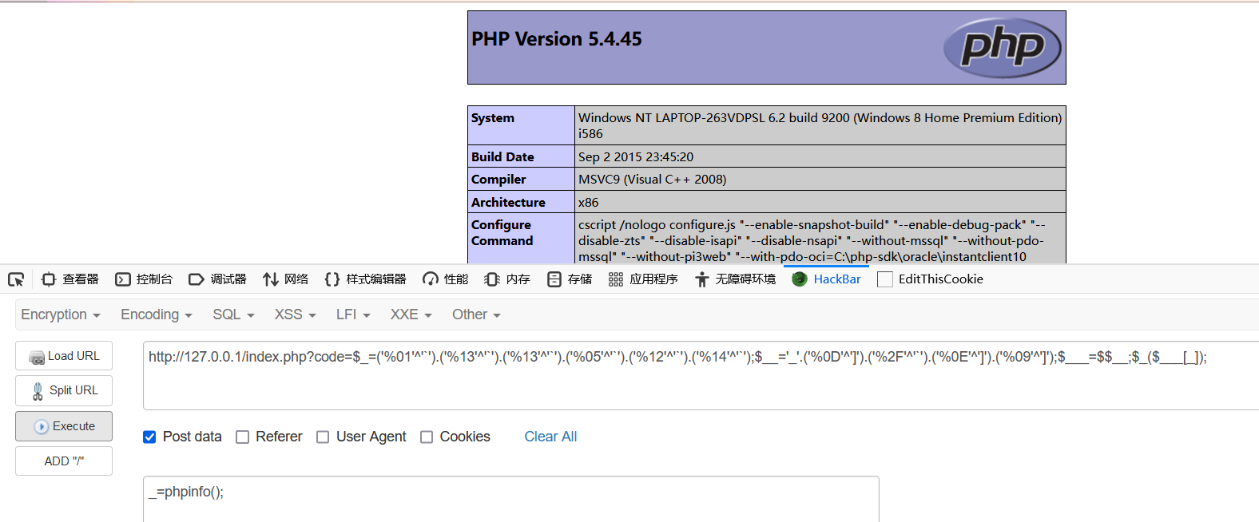
Task: Open the Memory (内存) panel
Action: tap(507, 279)
